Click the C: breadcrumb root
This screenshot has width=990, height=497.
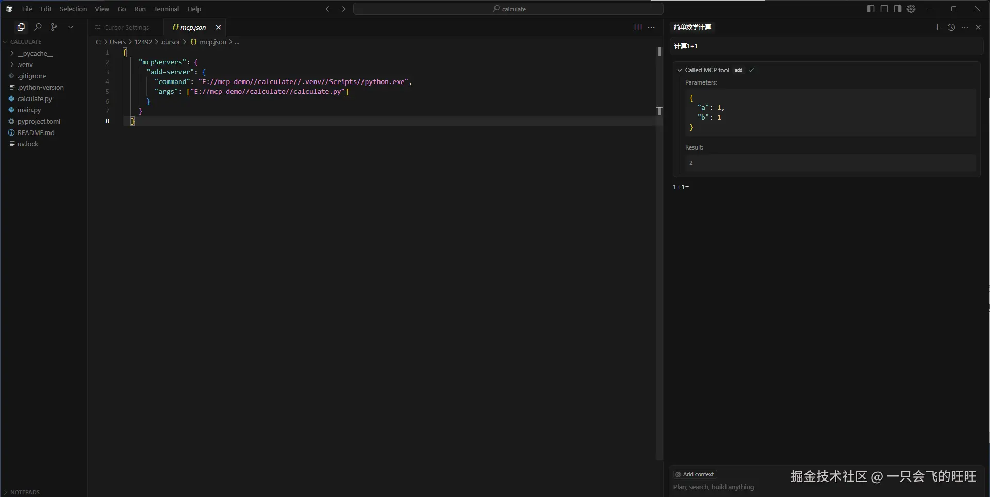pyautogui.click(x=98, y=42)
